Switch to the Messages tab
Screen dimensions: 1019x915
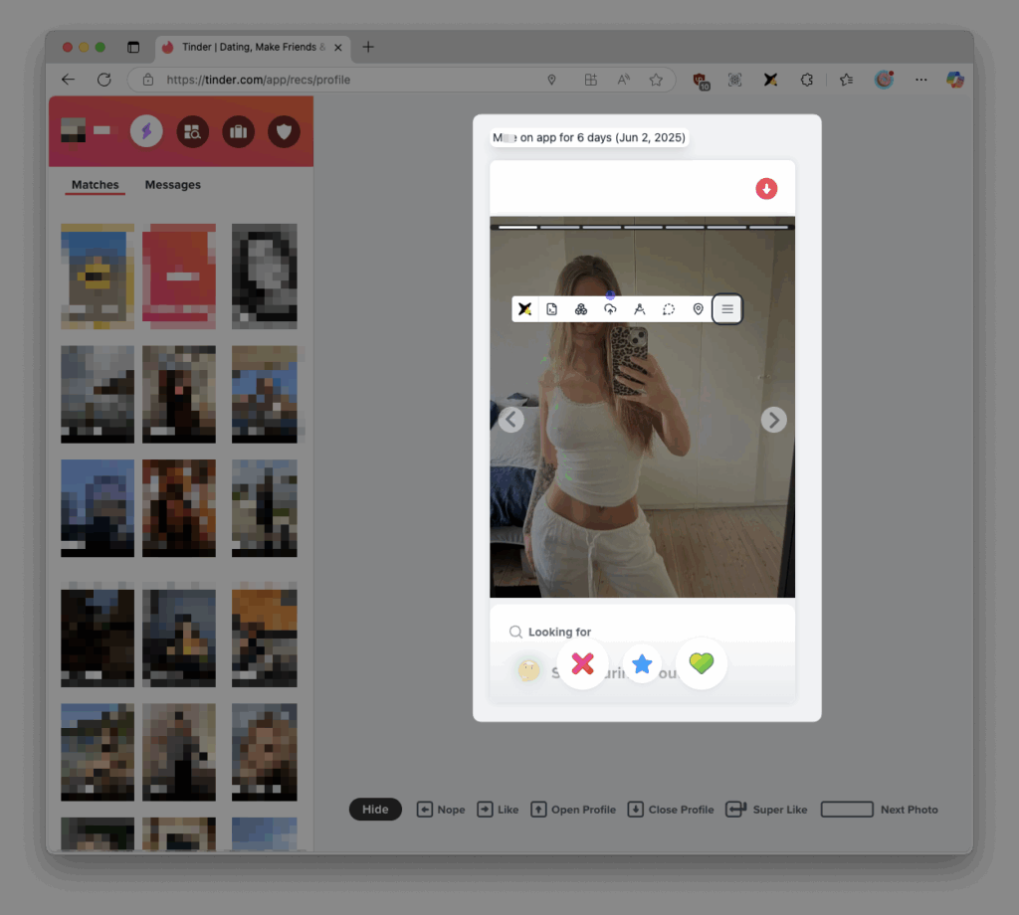[x=173, y=184]
